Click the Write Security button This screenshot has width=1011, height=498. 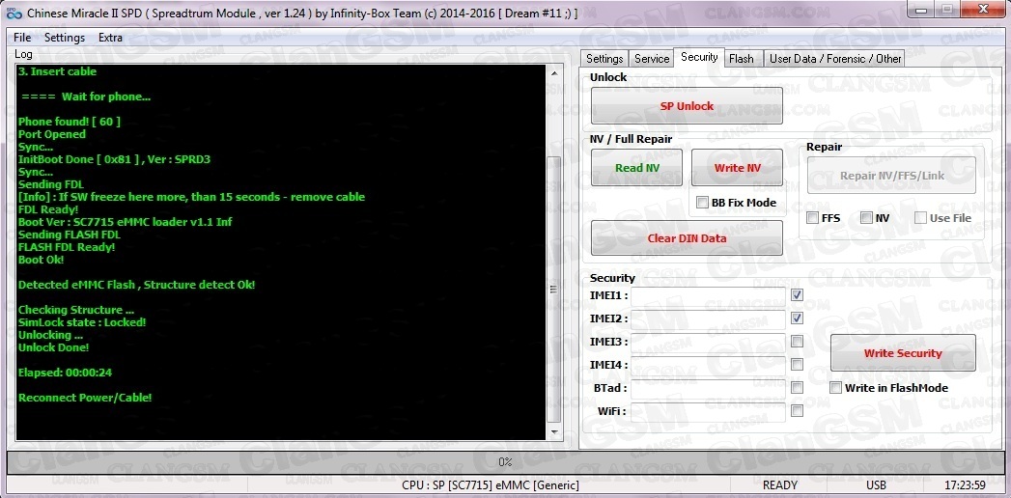903,353
